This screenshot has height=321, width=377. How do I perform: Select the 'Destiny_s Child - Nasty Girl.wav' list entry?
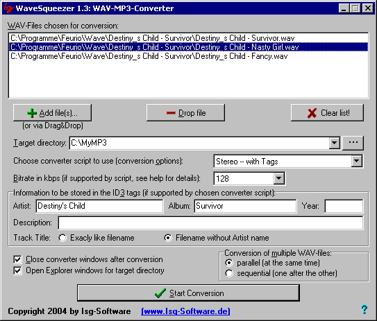[x=189, y=47]
